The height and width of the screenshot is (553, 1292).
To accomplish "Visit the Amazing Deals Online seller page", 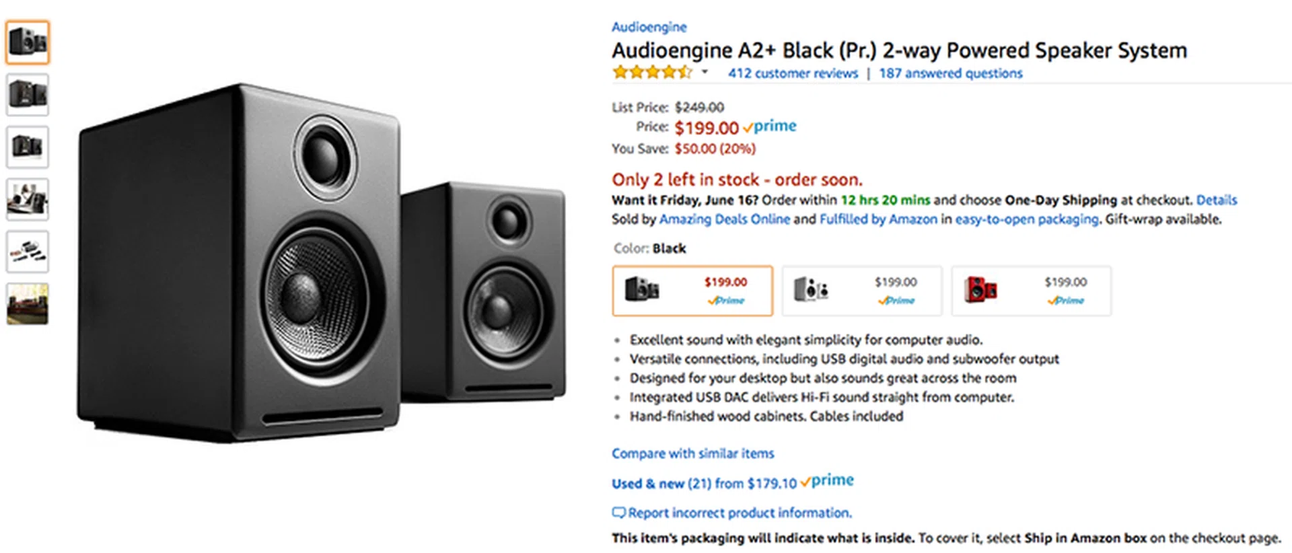I will [x=724, y=219].
